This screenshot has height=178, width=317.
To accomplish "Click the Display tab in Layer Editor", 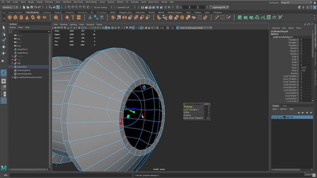I will 275,106.
